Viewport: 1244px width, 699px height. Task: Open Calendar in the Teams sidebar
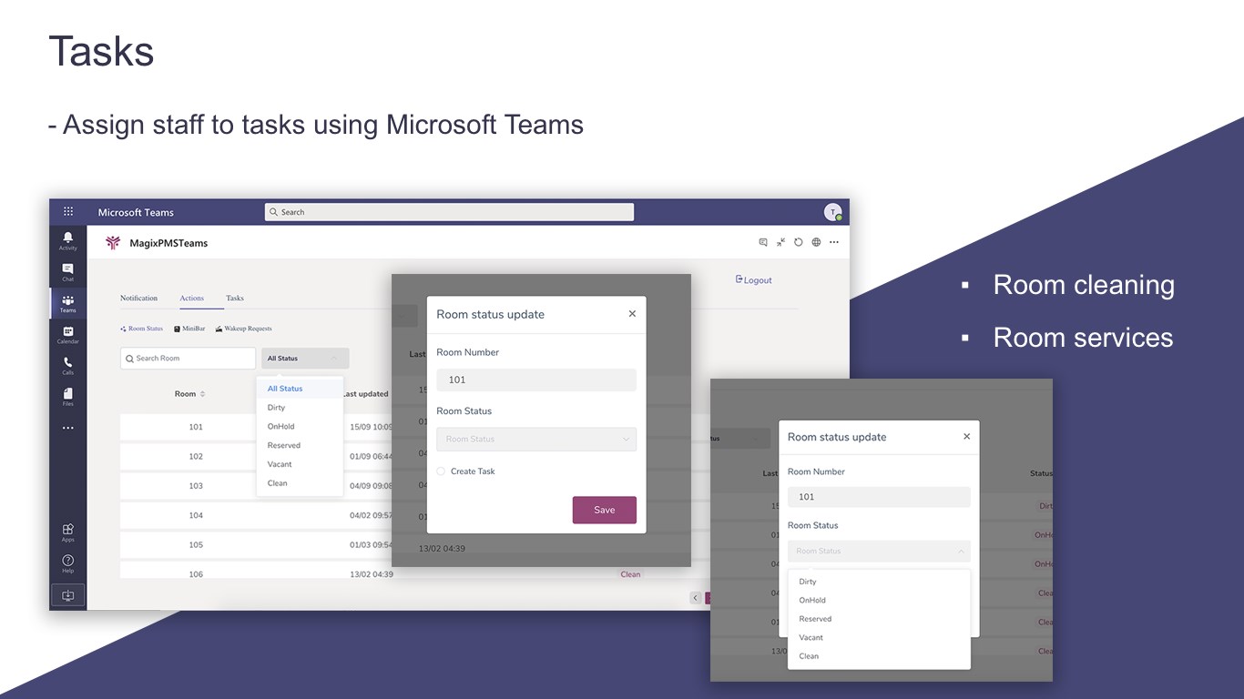click(x=68, y=335)
